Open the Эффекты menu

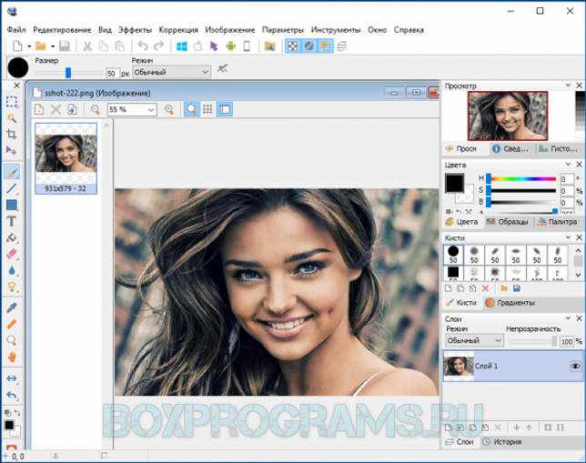click(135, 30)
